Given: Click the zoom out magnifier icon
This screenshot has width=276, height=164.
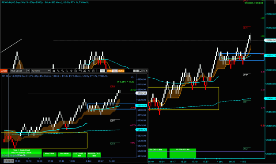Looking at the screenshot, I should [67, 71].
